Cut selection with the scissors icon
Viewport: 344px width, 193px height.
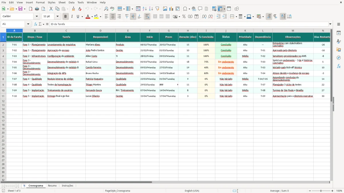click(51, 9)
